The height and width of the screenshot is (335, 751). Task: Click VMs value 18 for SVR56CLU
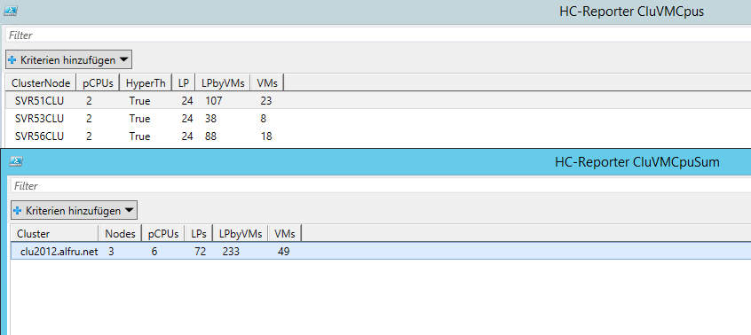pyautogui.click(x=266, y=136)
